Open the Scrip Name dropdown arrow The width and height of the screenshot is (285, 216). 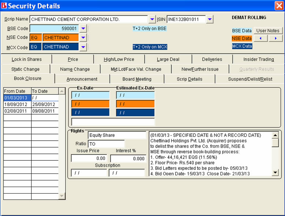pos(152,19)
